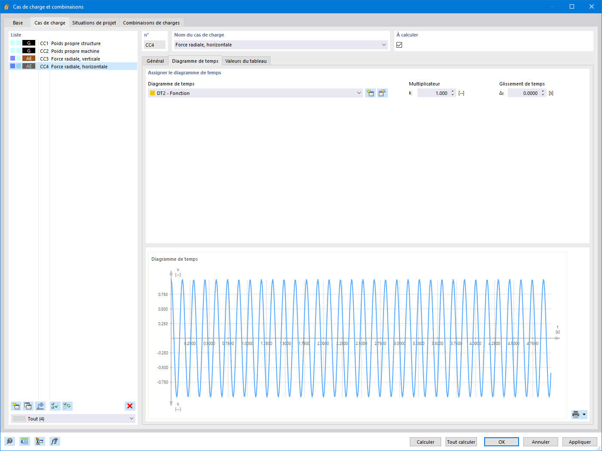The height and width of the screenshot is (451, 602).
Task: Click the Glissement de temps label
Action: click(522, 84)
